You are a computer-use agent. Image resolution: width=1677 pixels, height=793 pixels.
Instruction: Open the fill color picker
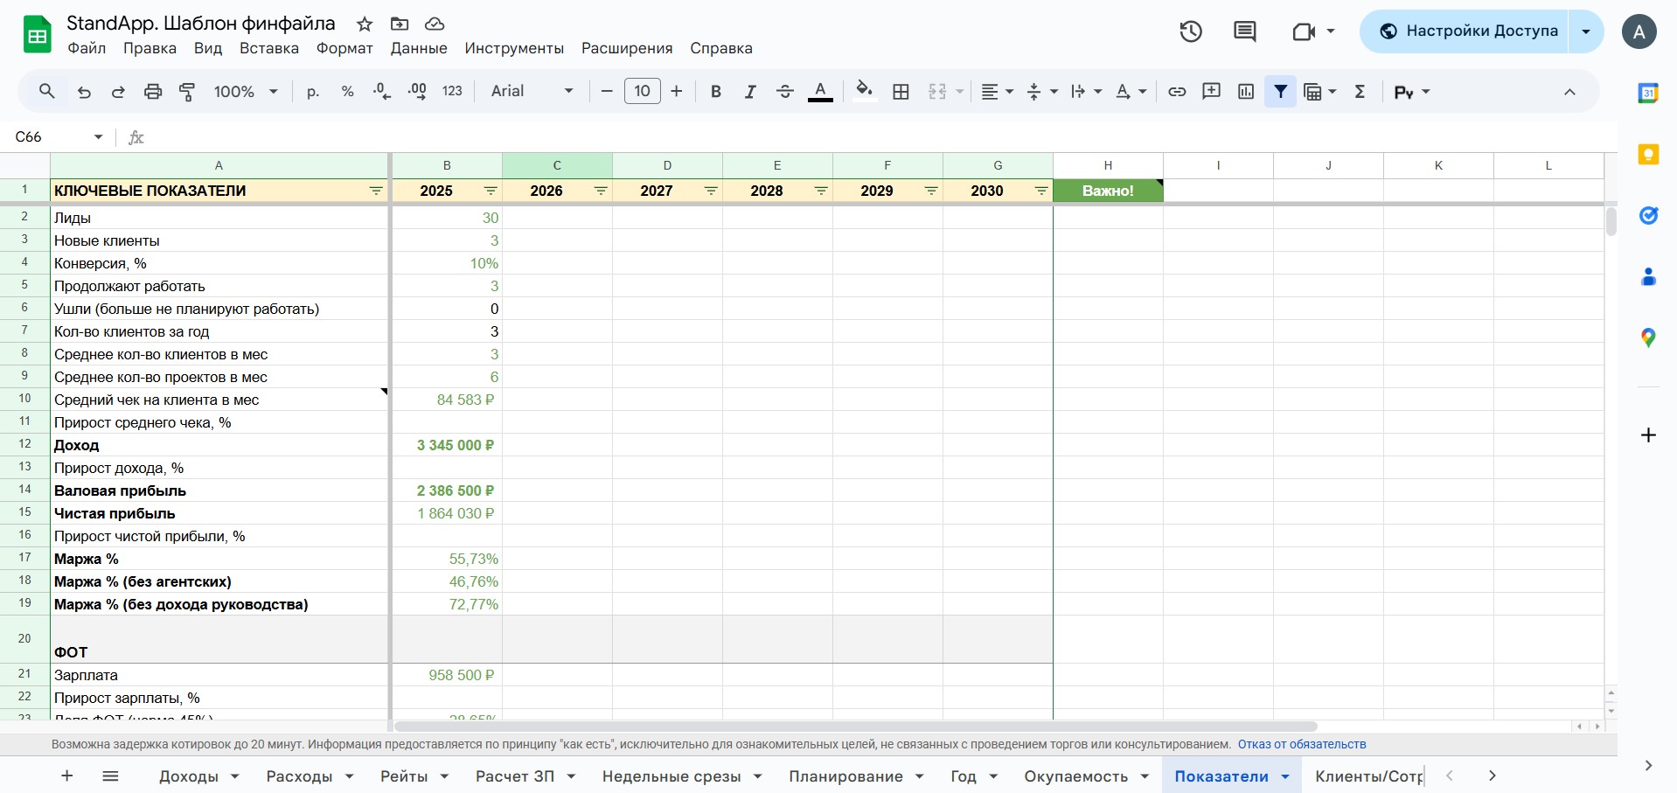coord(864,91)
